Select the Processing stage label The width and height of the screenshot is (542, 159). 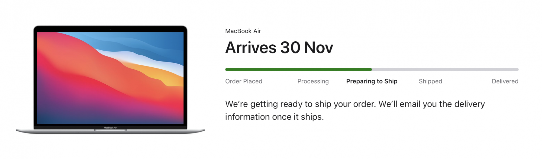pyautogui.click(x=313, y=81)
